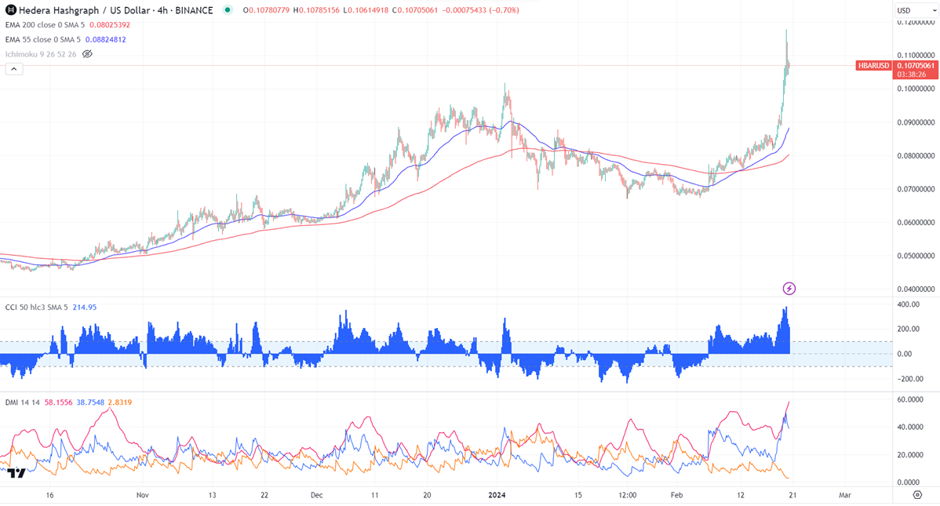Click the Hedera Hashgraph symbol logo icon

(x=11, y=10)
